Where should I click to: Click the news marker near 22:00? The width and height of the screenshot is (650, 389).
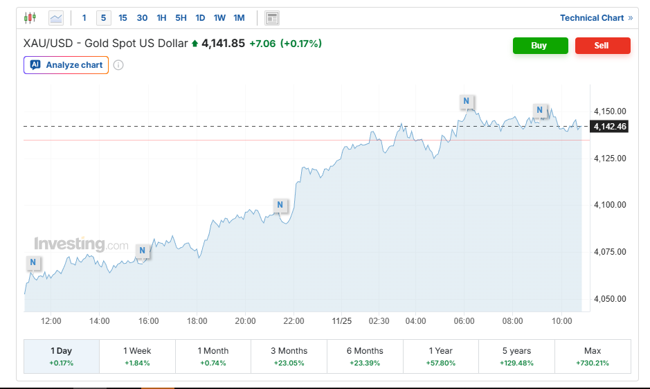click(280, 205)
